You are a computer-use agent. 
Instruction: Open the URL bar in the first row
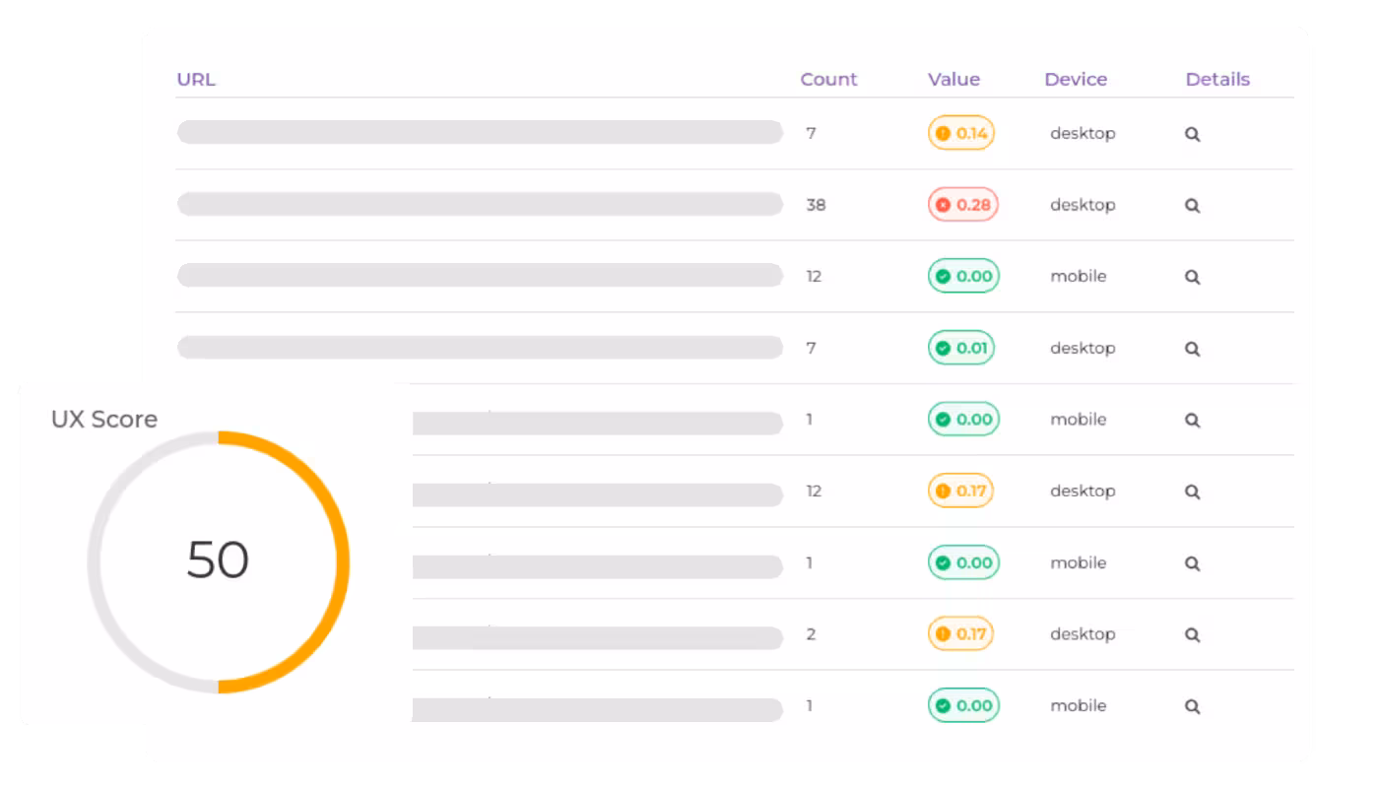(x=479, y=133)
